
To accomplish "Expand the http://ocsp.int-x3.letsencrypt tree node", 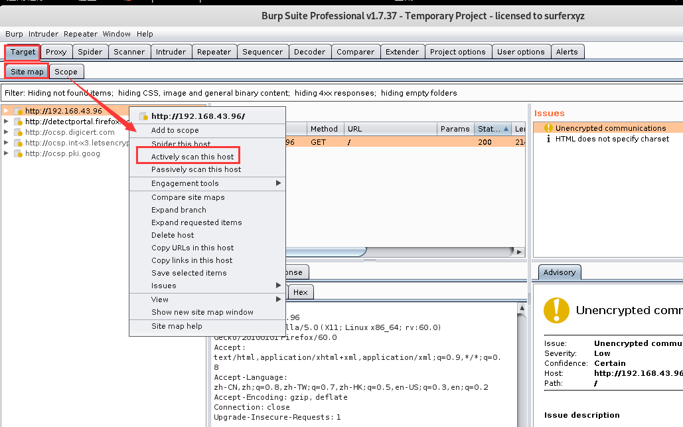I will coord(6,143).
